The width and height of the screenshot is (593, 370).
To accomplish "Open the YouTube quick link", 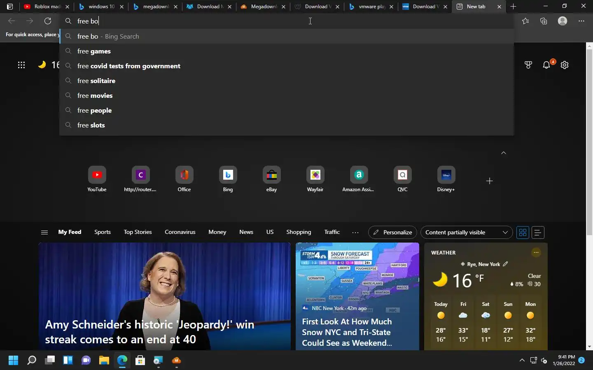I will click(x=97, y=179).
